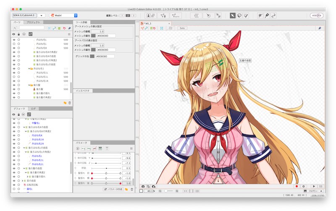Click the delete keyform icon with red slash

click(94, 148)
